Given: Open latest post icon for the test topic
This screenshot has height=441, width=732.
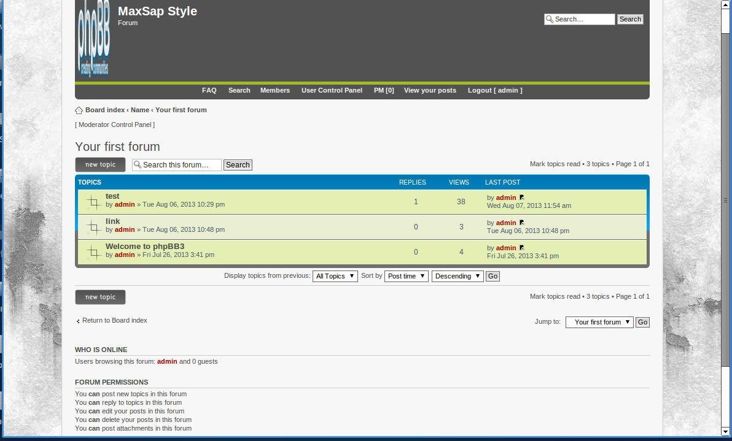Looking at the screenshot, I should 521,197.
